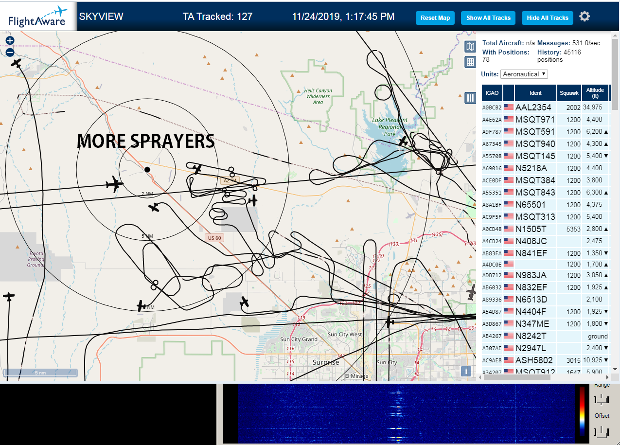Viewport: 620px width, 445px height.
Task: Click the US flag in the N408JC row
Action: (509, 241)
